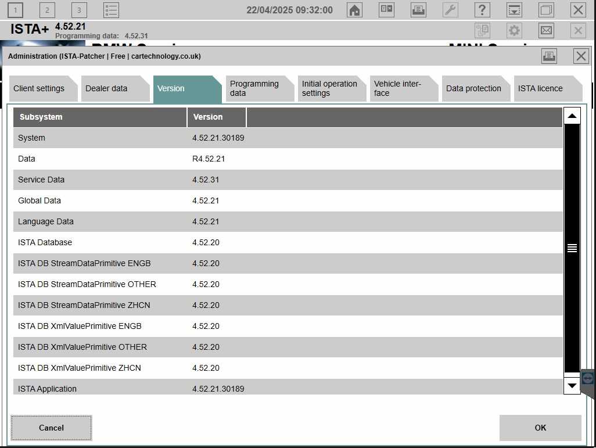Select ISTA DB StreamDataPrimitive OTHER row

coord(288,285)
